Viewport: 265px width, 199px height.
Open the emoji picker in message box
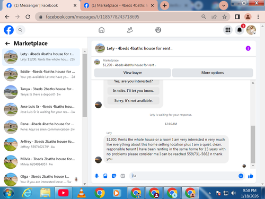pos(241,176)
